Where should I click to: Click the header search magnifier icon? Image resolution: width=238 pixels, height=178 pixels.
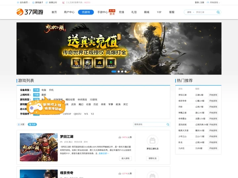218,12
